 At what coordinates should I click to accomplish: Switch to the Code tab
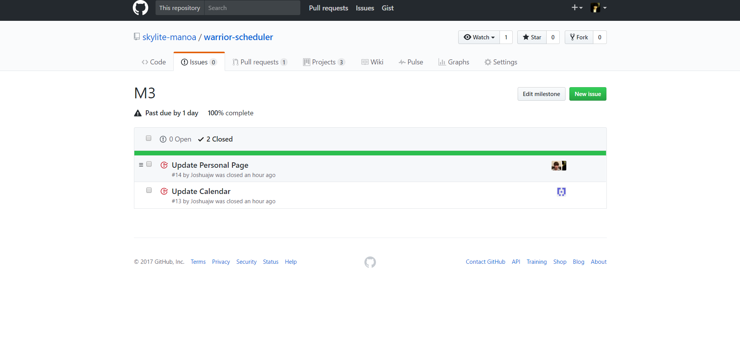pos(154,62)
